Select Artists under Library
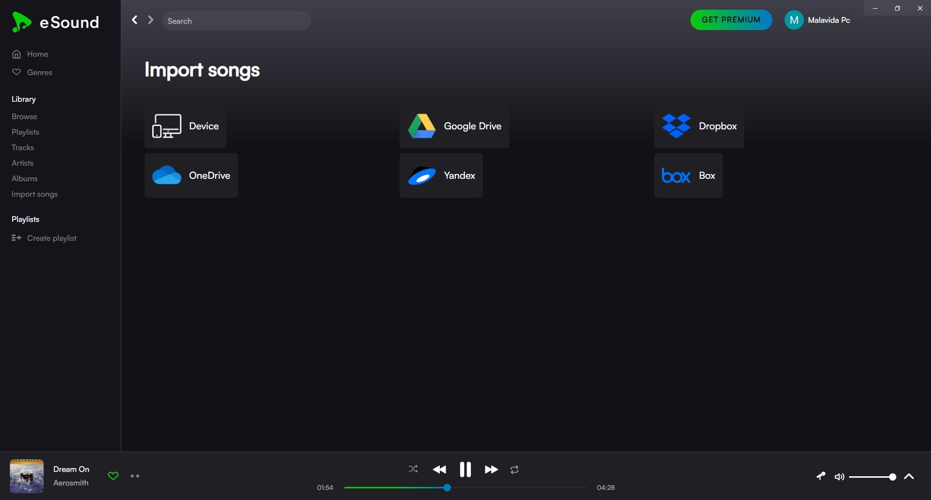 tap(22, 163)
